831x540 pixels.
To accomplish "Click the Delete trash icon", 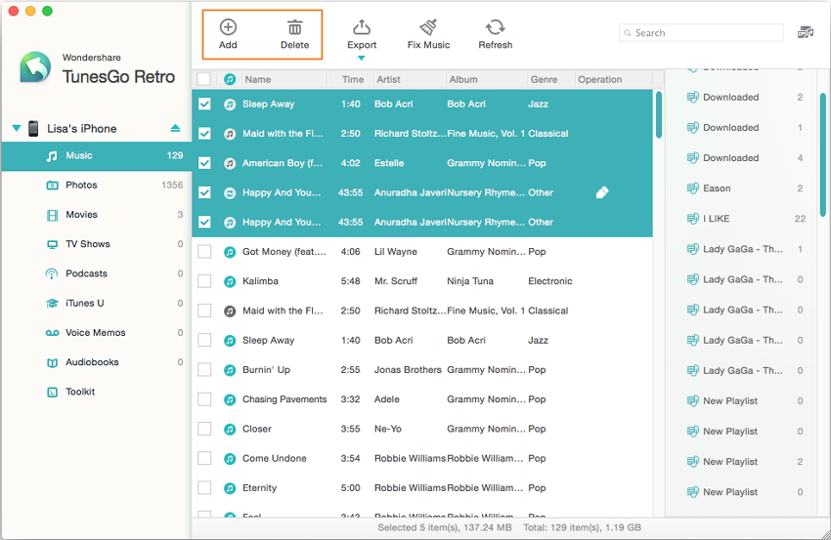I will pos(294,28).
